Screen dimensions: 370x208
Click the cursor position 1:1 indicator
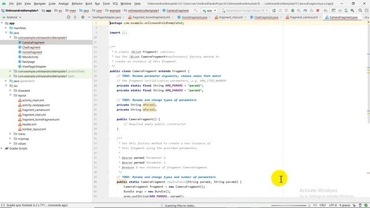point(315,206)
